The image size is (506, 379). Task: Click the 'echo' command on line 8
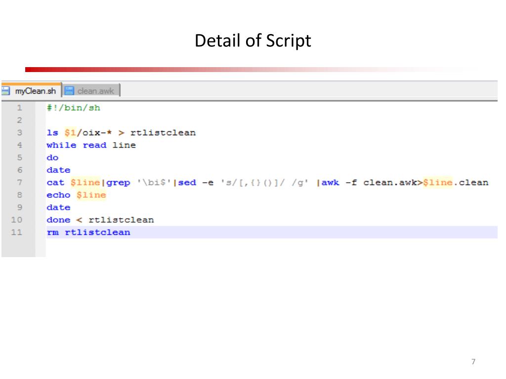58,195
